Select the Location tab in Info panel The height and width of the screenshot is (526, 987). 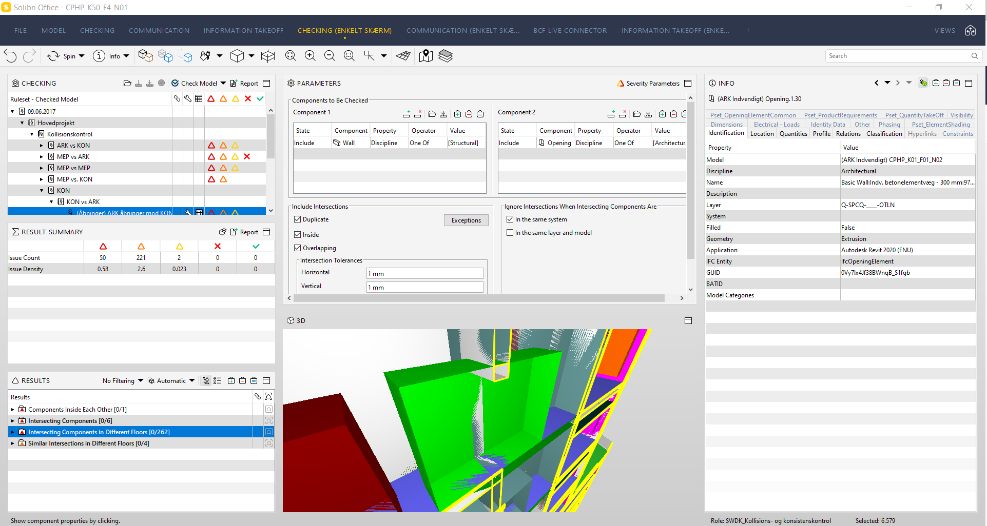[x=762, y=133]
